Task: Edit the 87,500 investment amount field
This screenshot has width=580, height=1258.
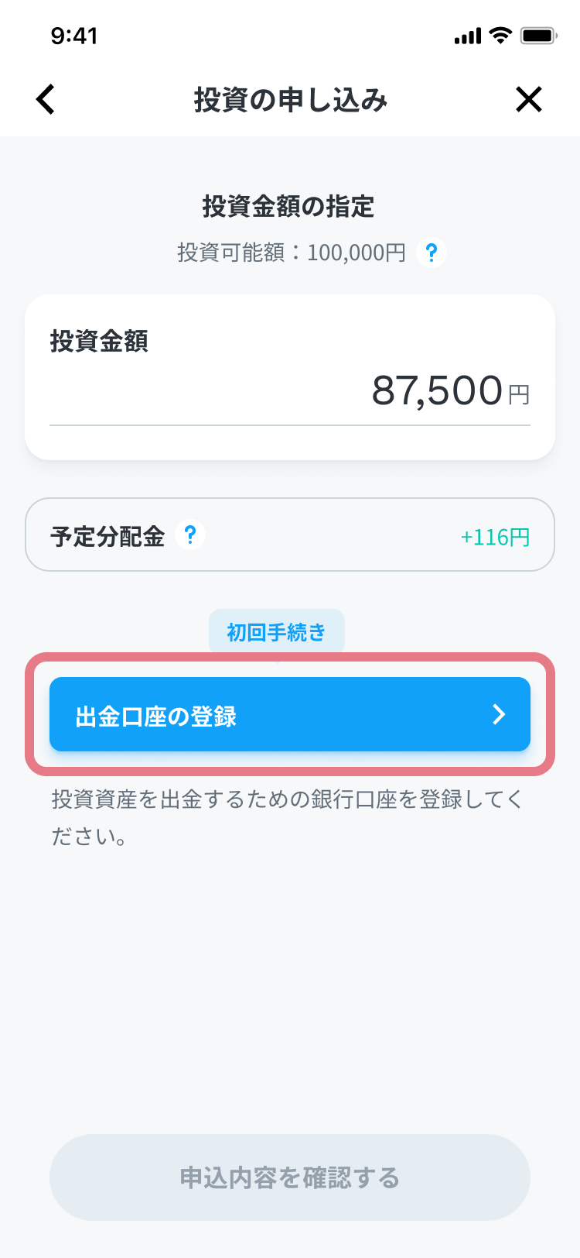Action: coord(290,390)
